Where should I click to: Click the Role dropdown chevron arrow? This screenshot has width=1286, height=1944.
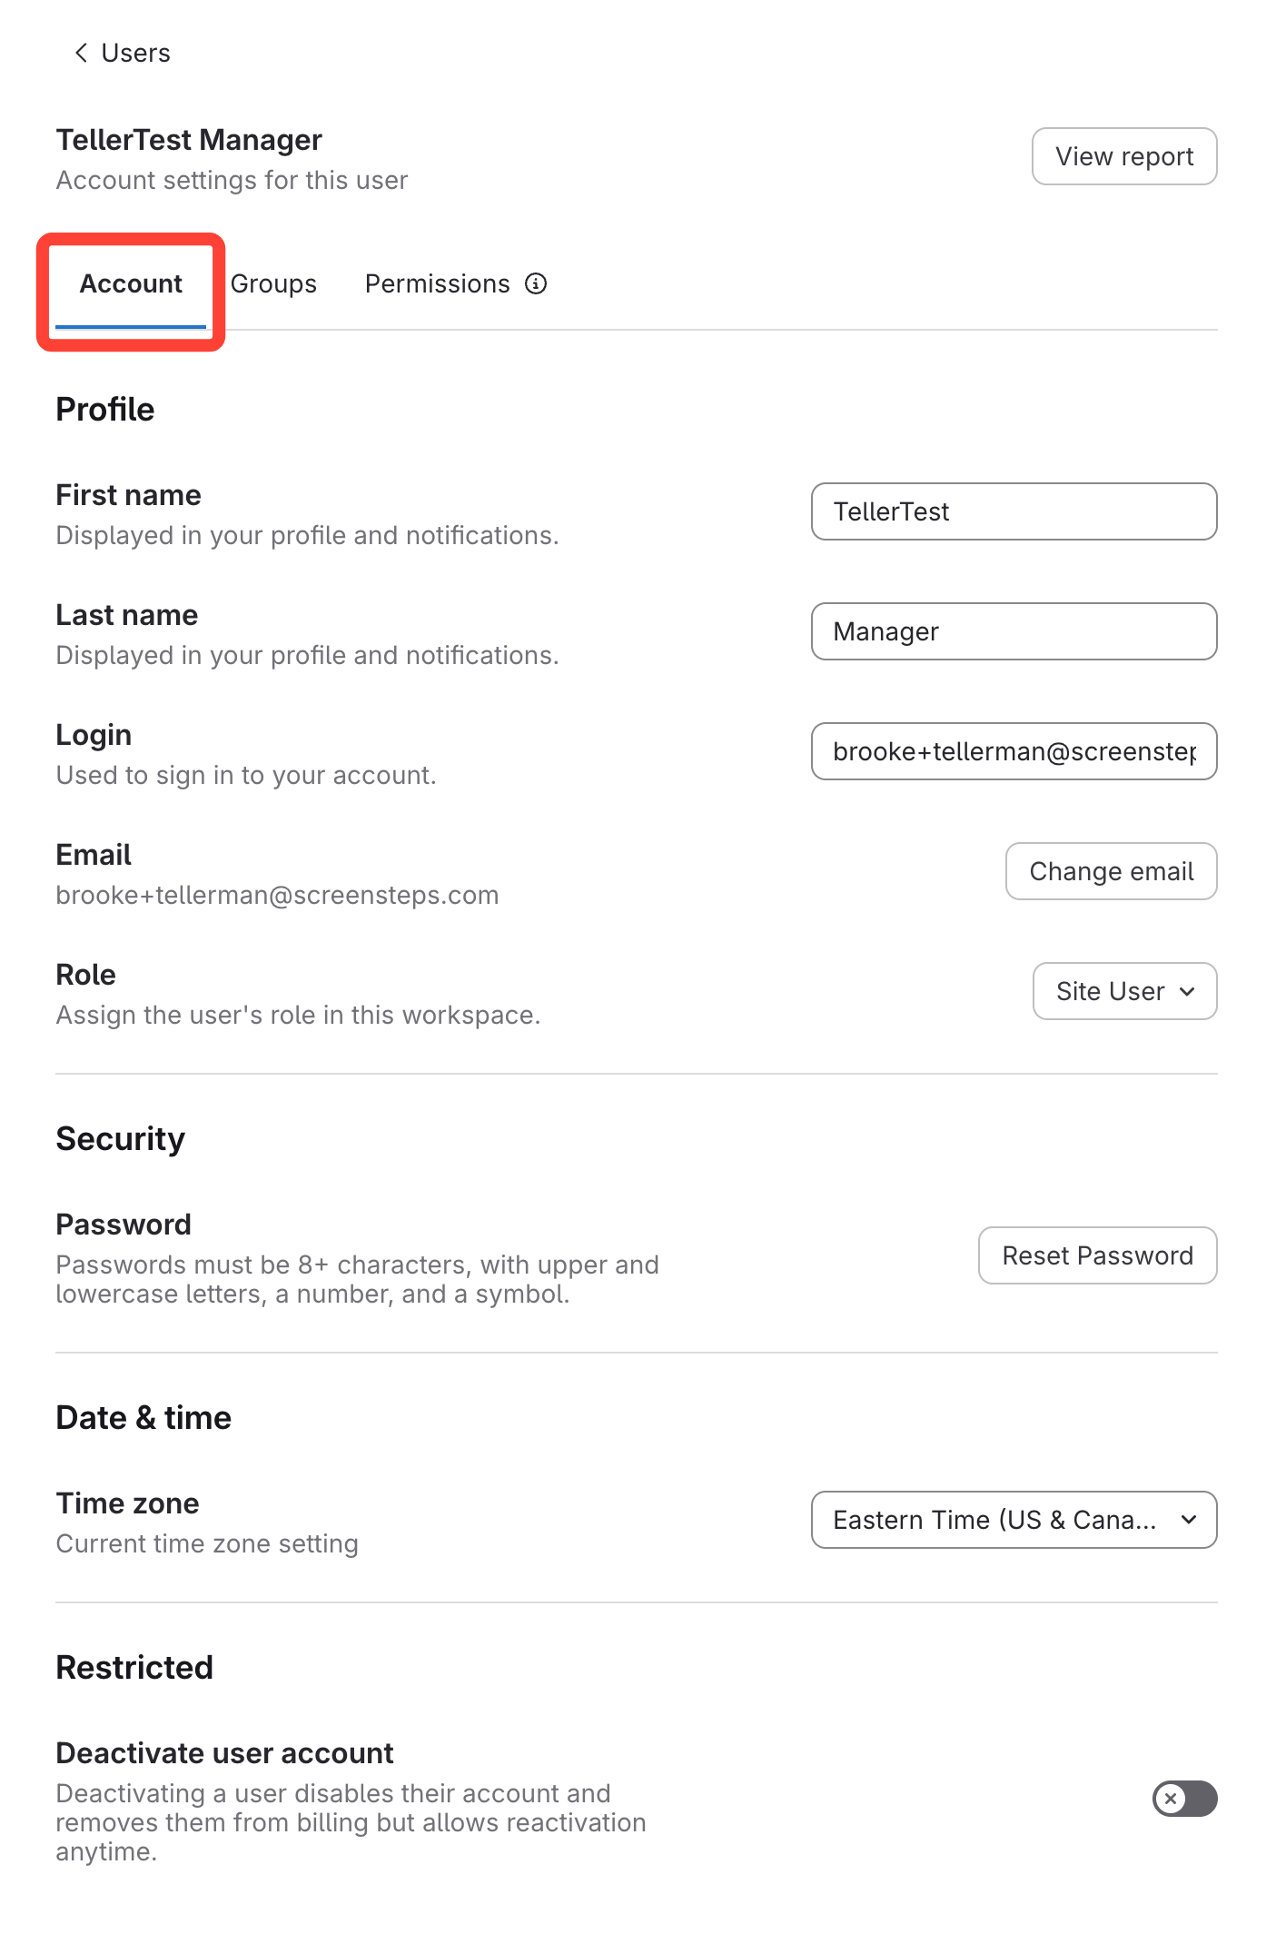[x=1187, y=991]
